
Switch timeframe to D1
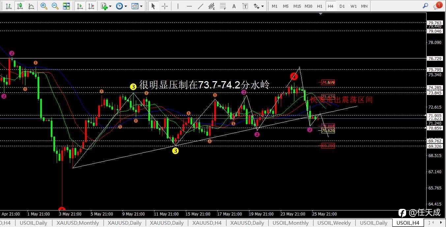pyautogui.click(x=342, y=6)
